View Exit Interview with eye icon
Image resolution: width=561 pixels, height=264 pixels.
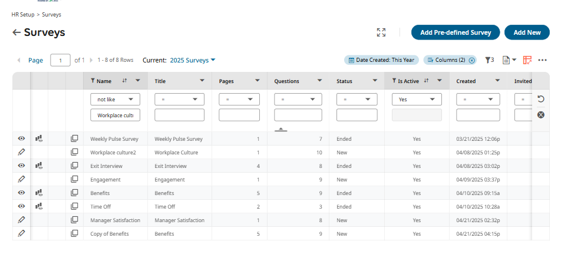[21, 166]
